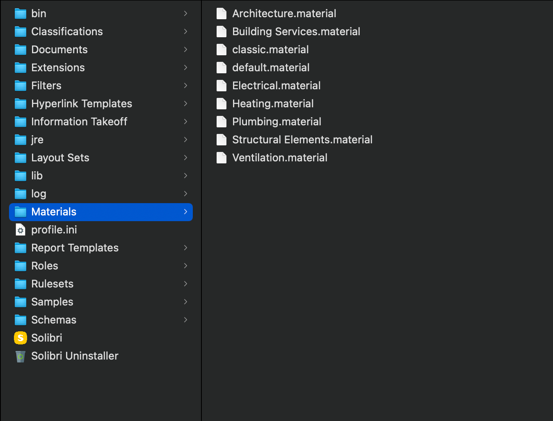Click the Structural Elements.material file icon
This screenshot has width=553, height=421.
(222, 140)
